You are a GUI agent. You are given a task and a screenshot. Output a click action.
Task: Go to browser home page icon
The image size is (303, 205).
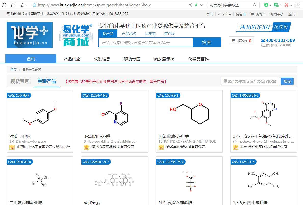coord(13,5)
